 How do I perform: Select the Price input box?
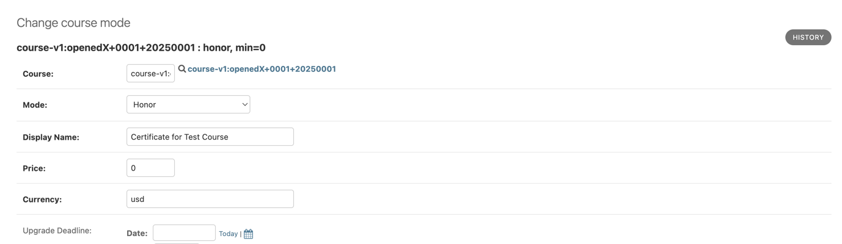tap(150, 168)
